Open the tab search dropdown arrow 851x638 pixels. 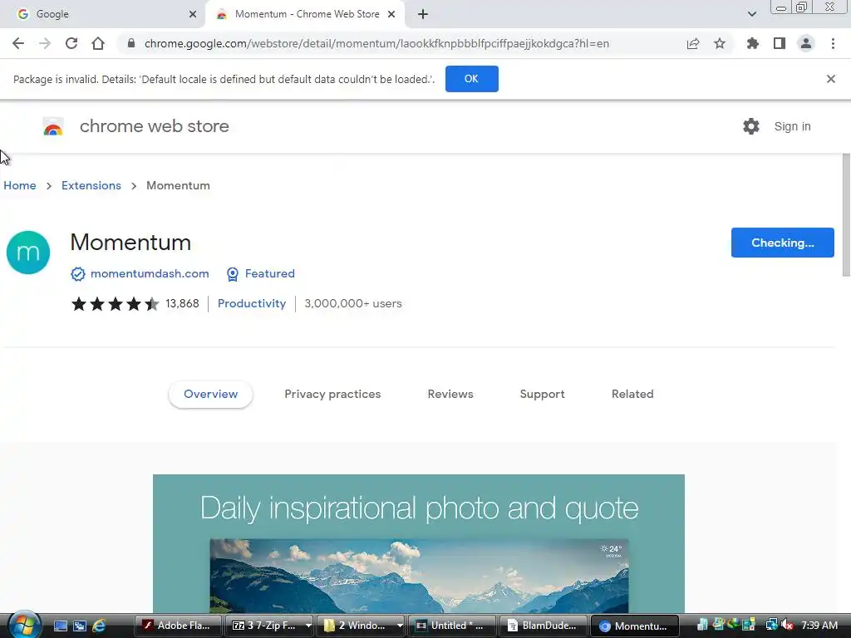(x=751, y=14)
